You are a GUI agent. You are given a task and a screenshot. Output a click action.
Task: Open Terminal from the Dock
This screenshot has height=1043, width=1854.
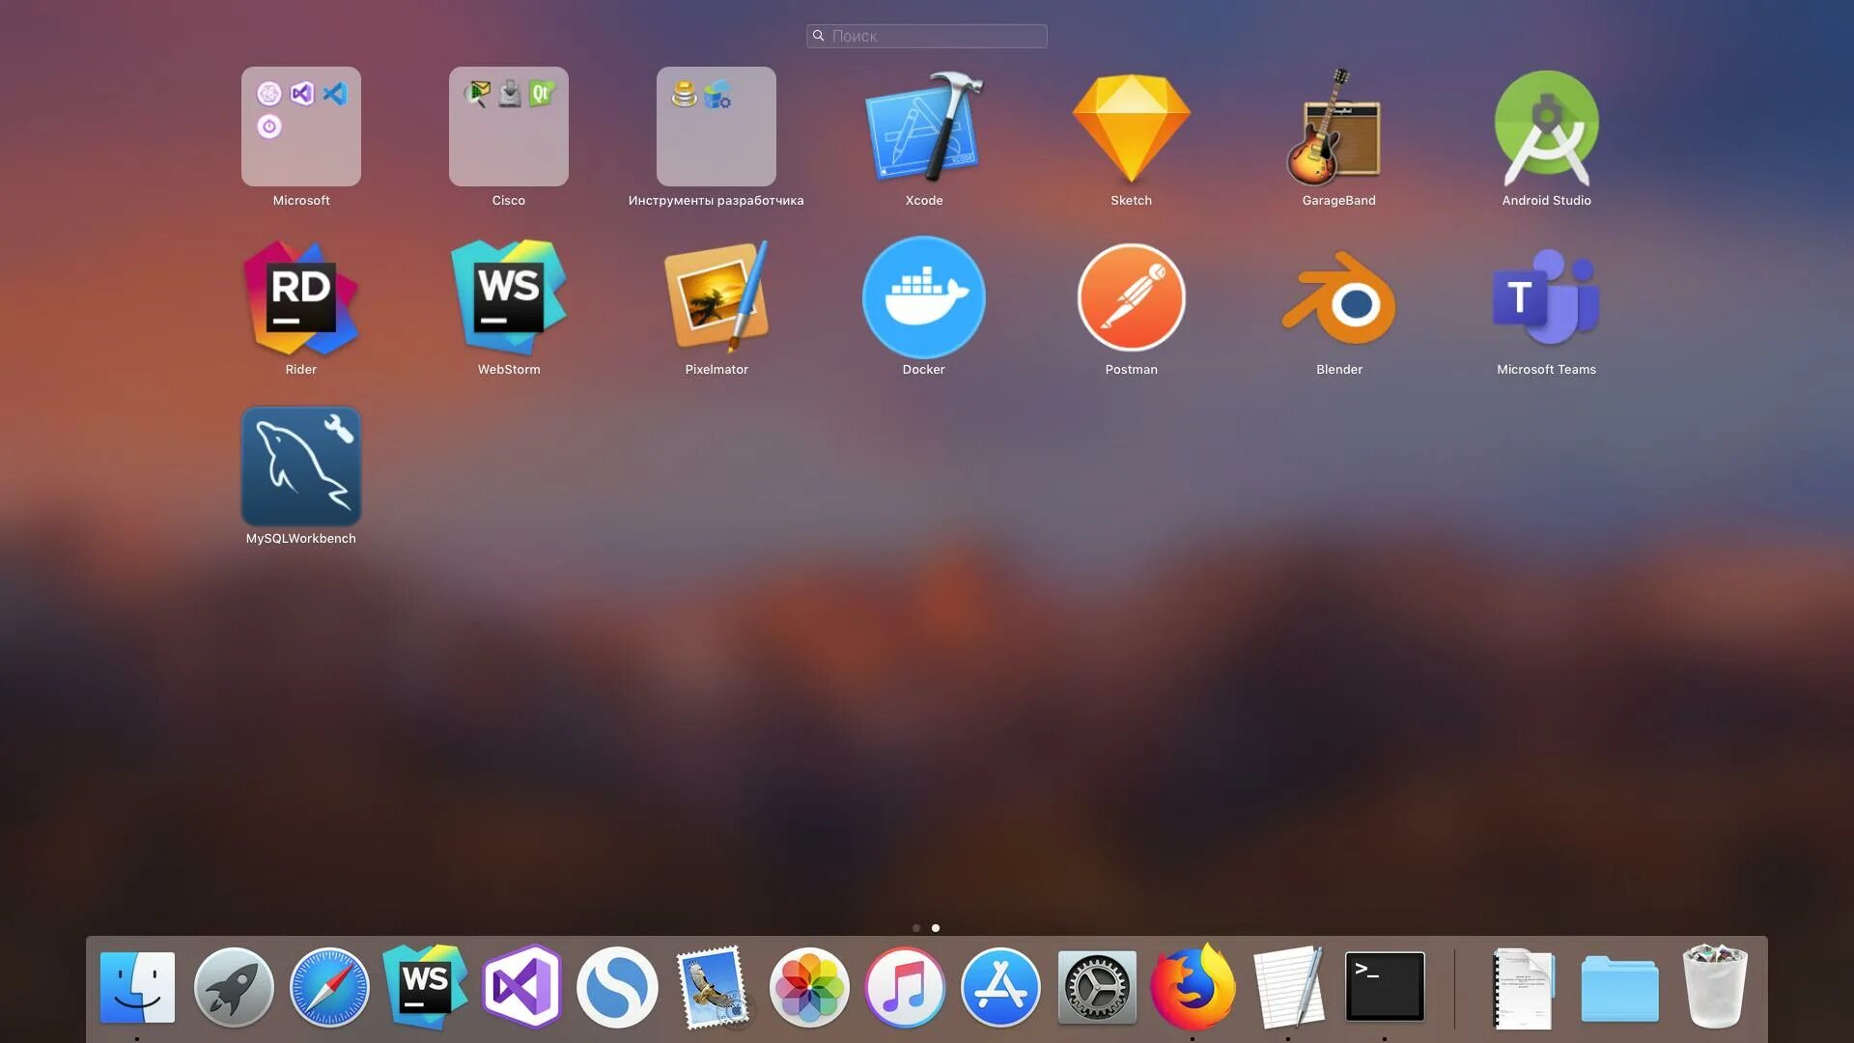[1385, 987]
